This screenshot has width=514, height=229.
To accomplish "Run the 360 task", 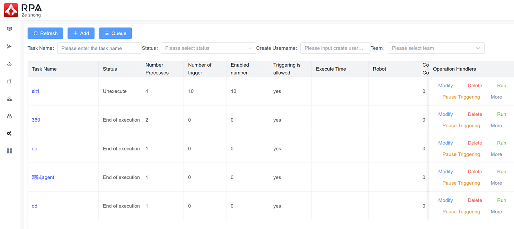I will click(x=501, y=114).
